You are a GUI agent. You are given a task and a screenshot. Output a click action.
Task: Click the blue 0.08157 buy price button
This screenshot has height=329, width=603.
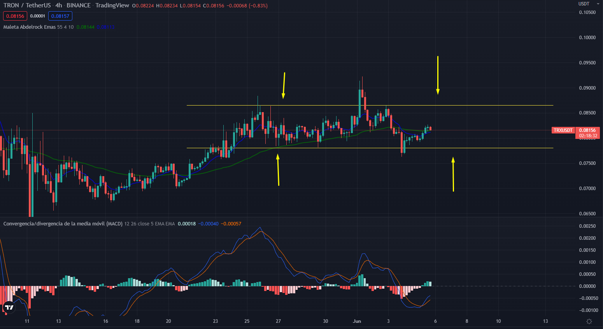(60, 16)
